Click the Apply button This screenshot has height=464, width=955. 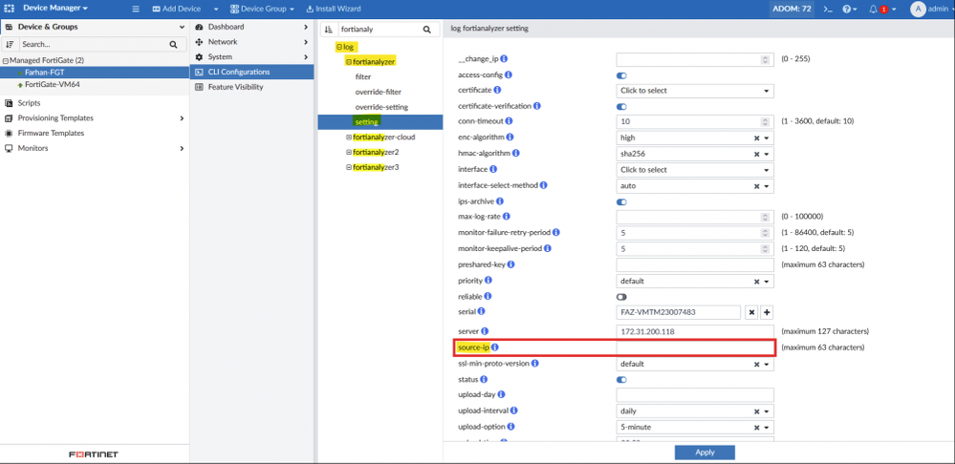[x=705, y=453]
